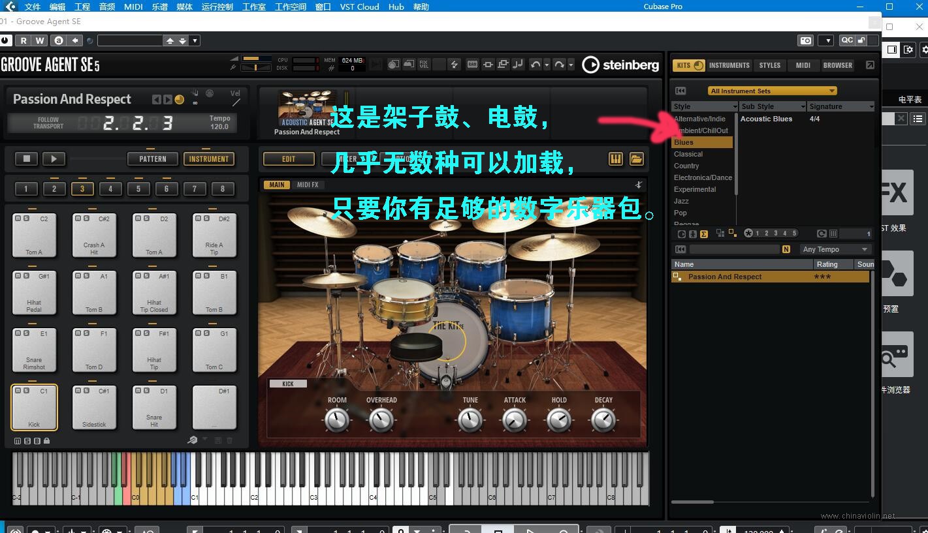This screenshot has width=928, height=533.
Task: Click the keyboard icon beside the Edit row
Action: pos(615,159)
